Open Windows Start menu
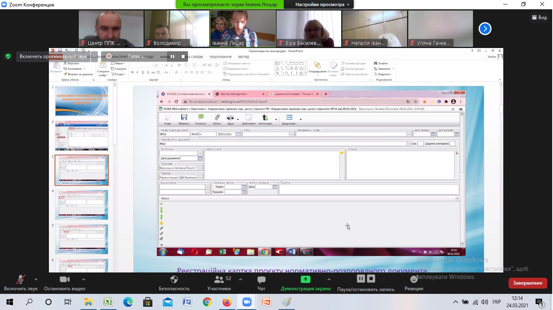553x310 pixels. click(9, 302)
